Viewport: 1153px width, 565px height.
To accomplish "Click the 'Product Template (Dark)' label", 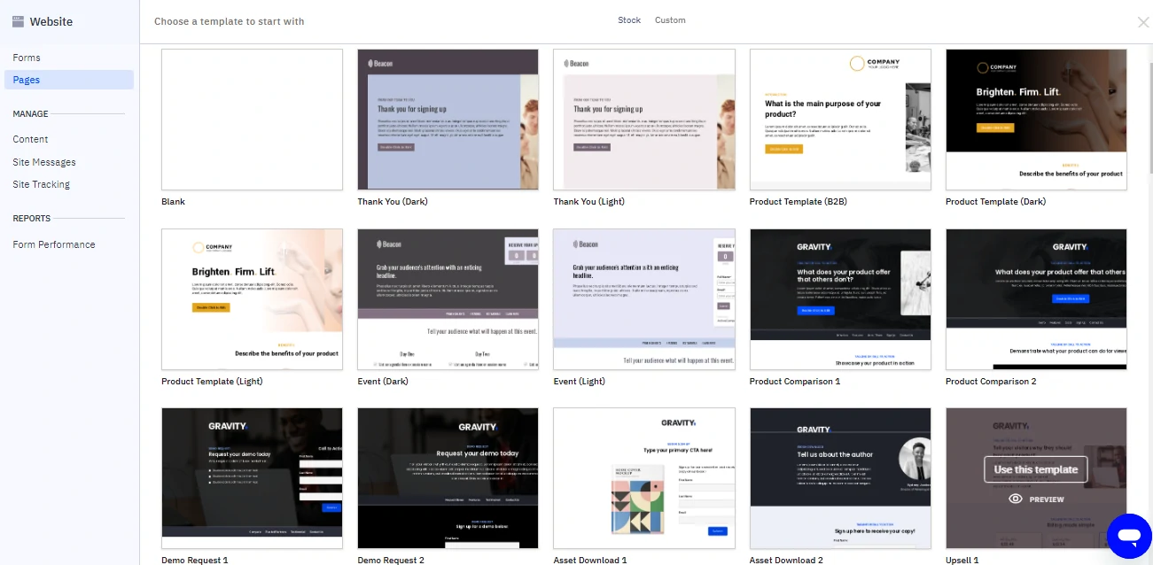I will (995, 202).
